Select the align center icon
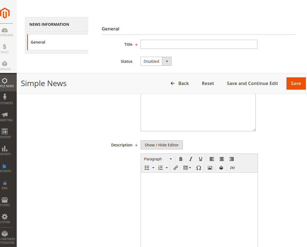Screen dimensions: 307x247 [221, 159]
